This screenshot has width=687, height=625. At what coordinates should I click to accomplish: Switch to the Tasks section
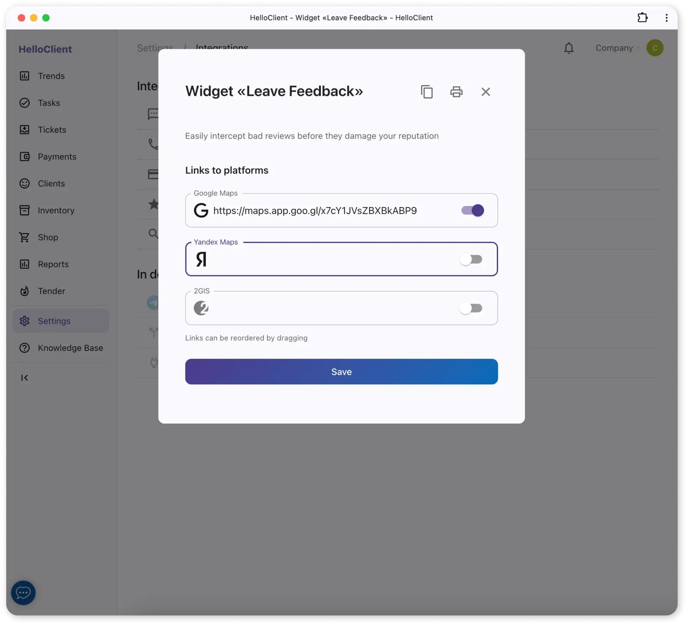[x=49, y=102]
